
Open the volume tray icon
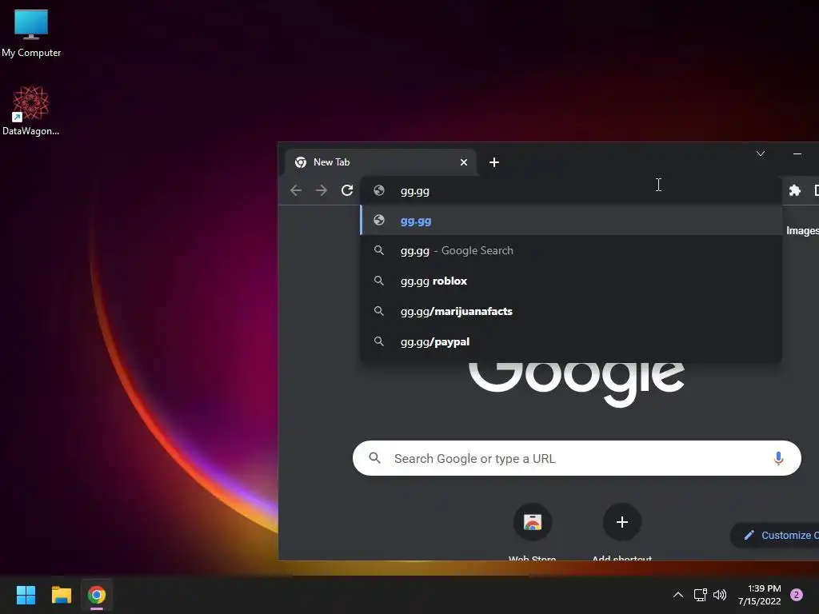click(720, 595)
